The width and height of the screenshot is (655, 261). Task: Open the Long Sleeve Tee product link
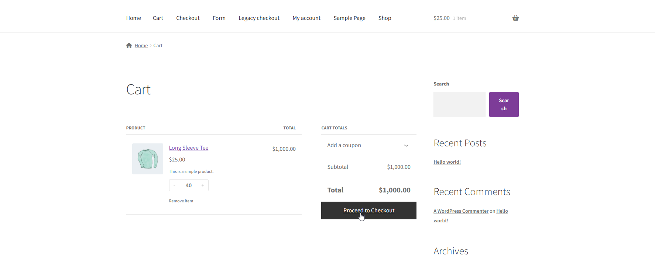(188, 148)
